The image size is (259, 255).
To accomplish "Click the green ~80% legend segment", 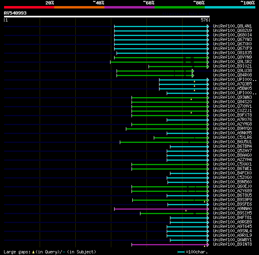I will (180, 7).
